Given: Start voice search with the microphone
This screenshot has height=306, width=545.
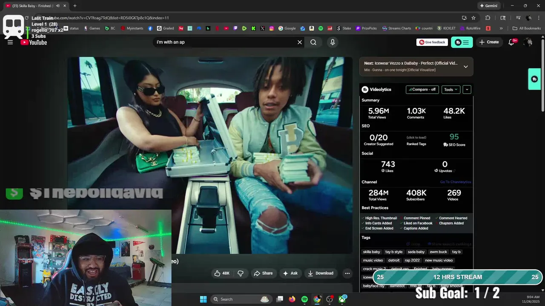Looking at the screenshot, I should [x=333, y=42].
